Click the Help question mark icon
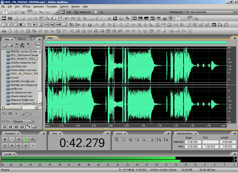This screenshot has width=238, height=173. coord(89,25)
